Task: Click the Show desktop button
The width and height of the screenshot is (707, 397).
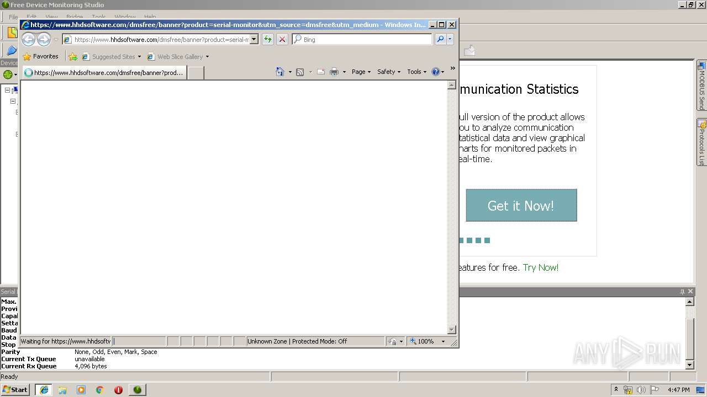Action: tap(701, 390)
